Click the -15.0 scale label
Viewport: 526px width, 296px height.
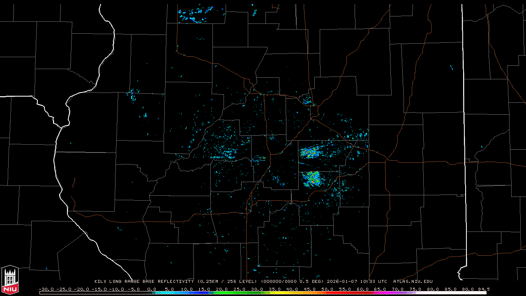[99, 289]
